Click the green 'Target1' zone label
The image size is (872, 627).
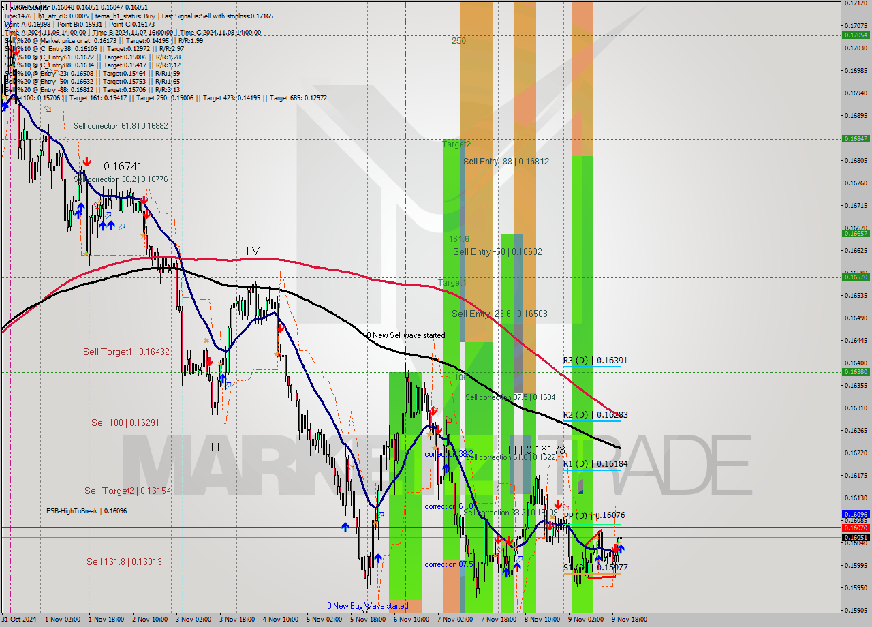coord(452,282)
